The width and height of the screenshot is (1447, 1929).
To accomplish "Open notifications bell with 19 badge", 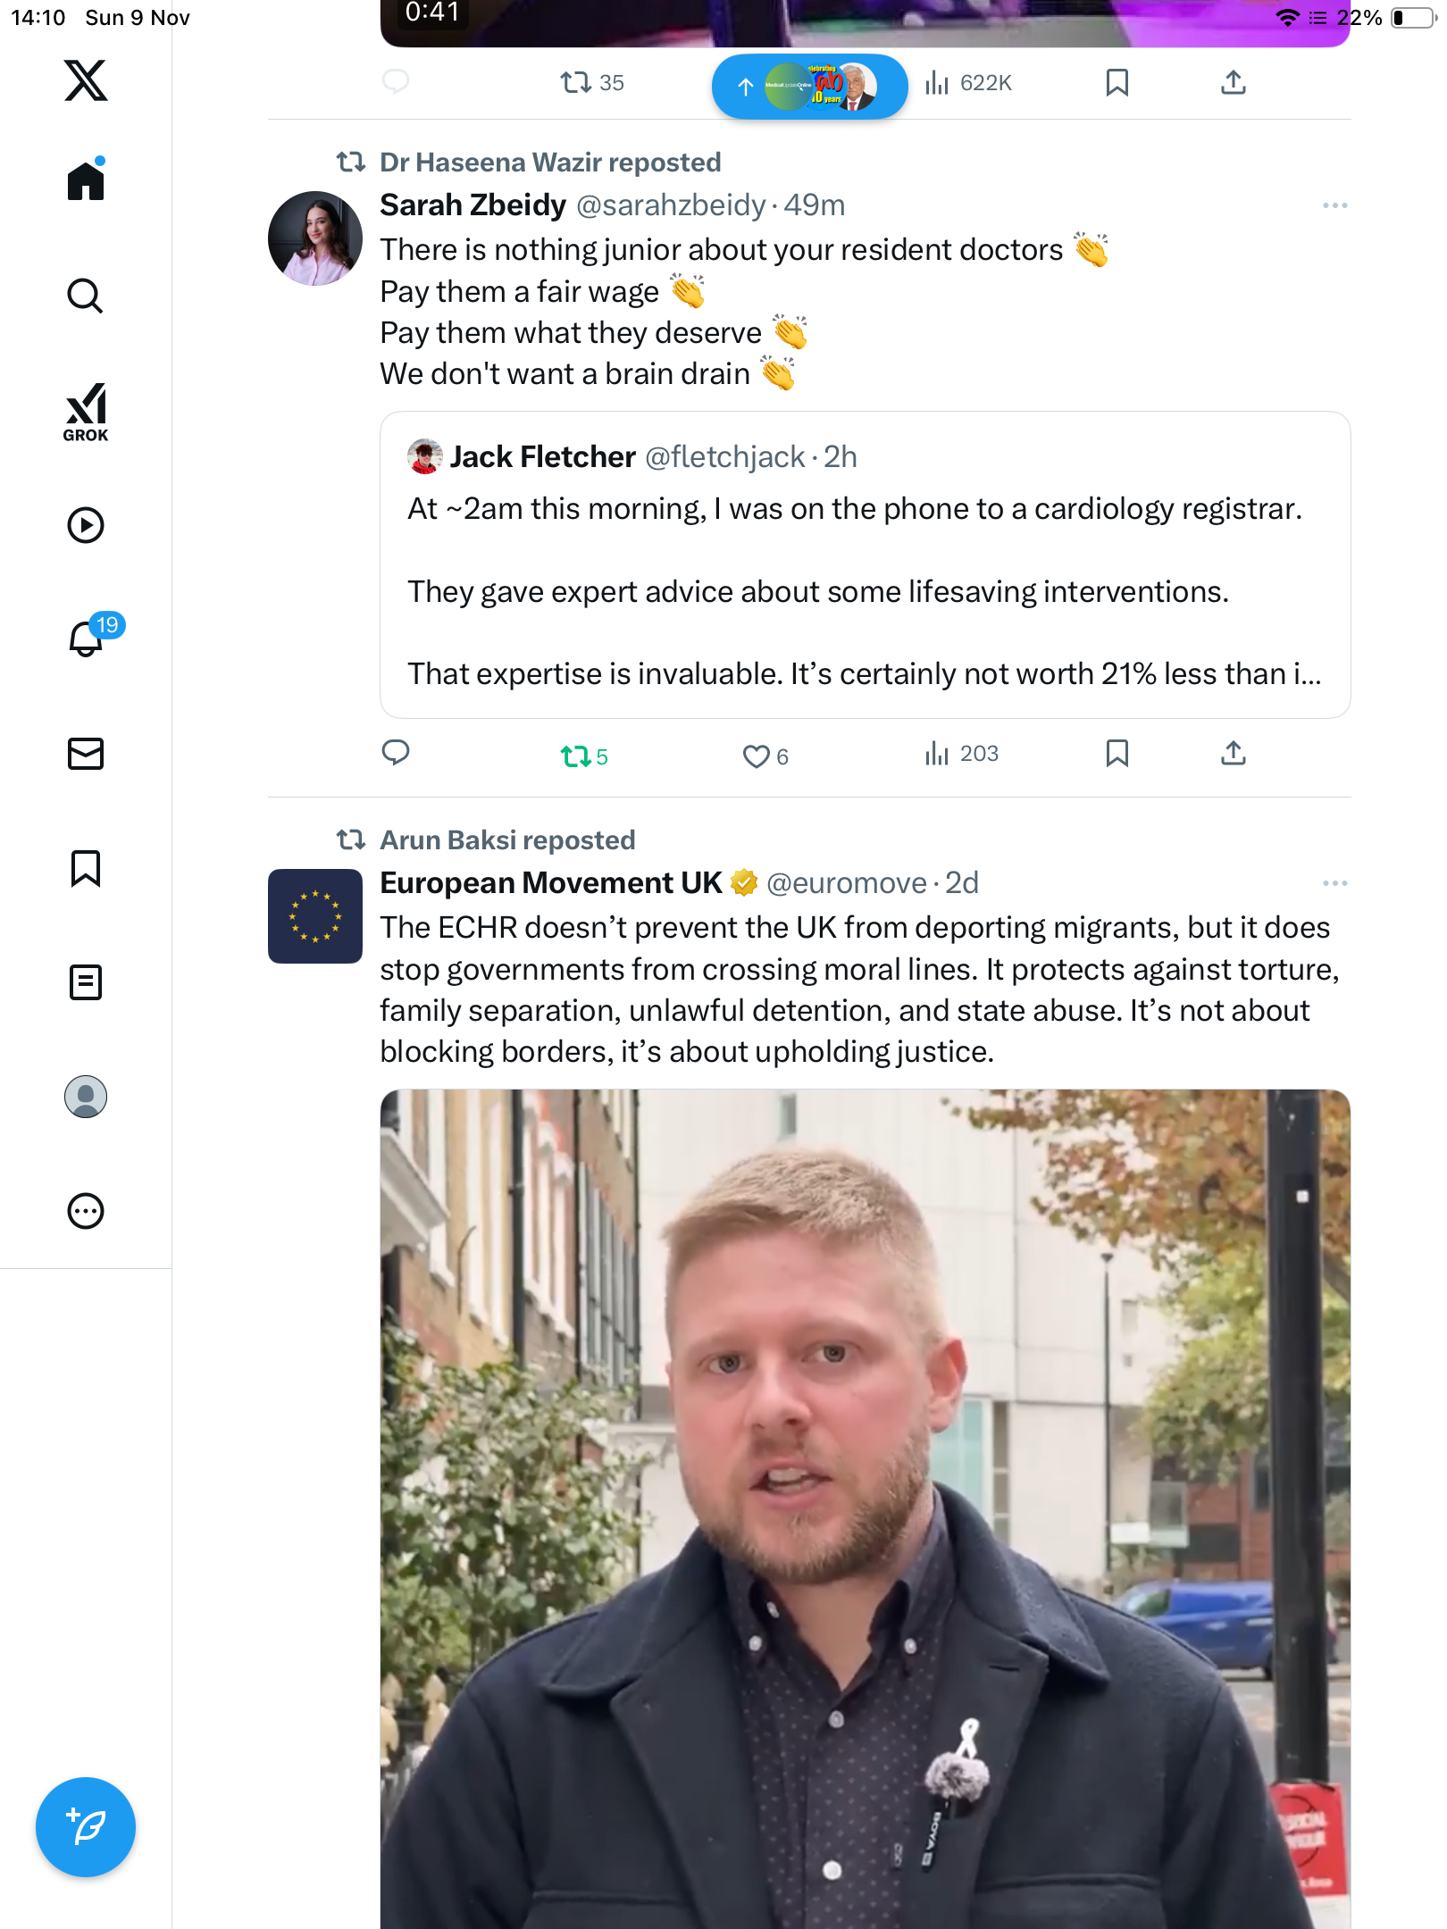I will click(87, 638).
